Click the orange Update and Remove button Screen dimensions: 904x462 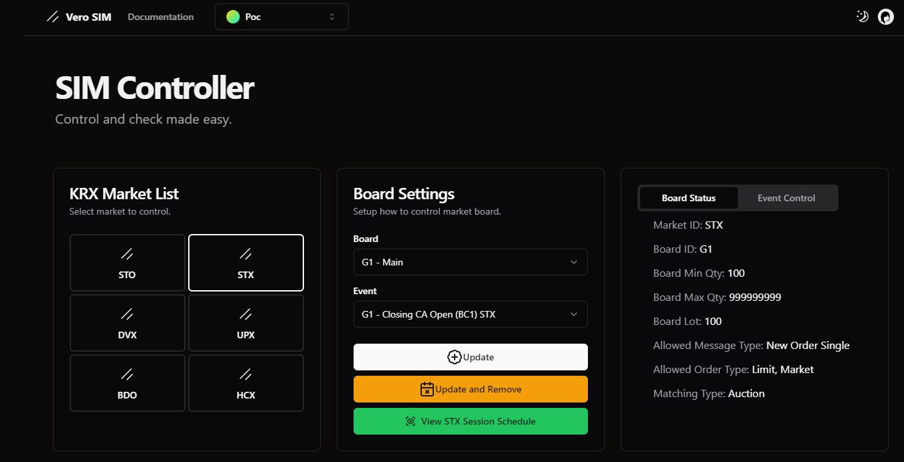pyautogui.click(x=471, y=389)
